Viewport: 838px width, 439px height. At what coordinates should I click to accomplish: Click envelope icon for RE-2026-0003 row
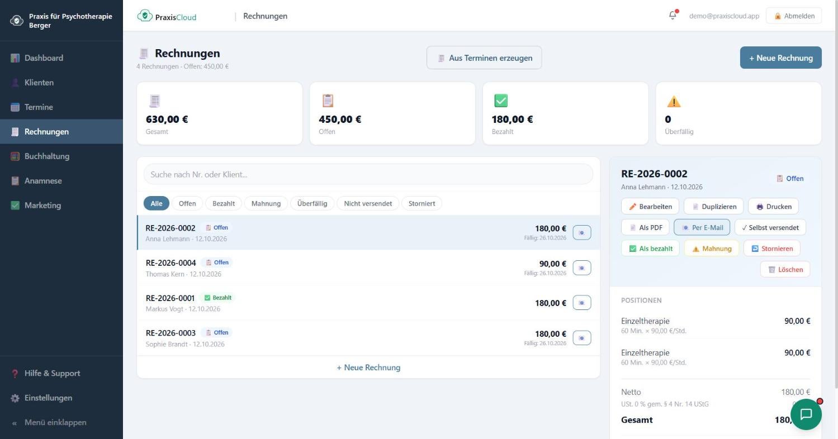582,338
